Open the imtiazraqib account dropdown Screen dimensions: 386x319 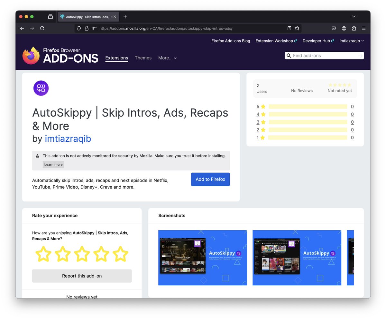click(x=352, y=41)
